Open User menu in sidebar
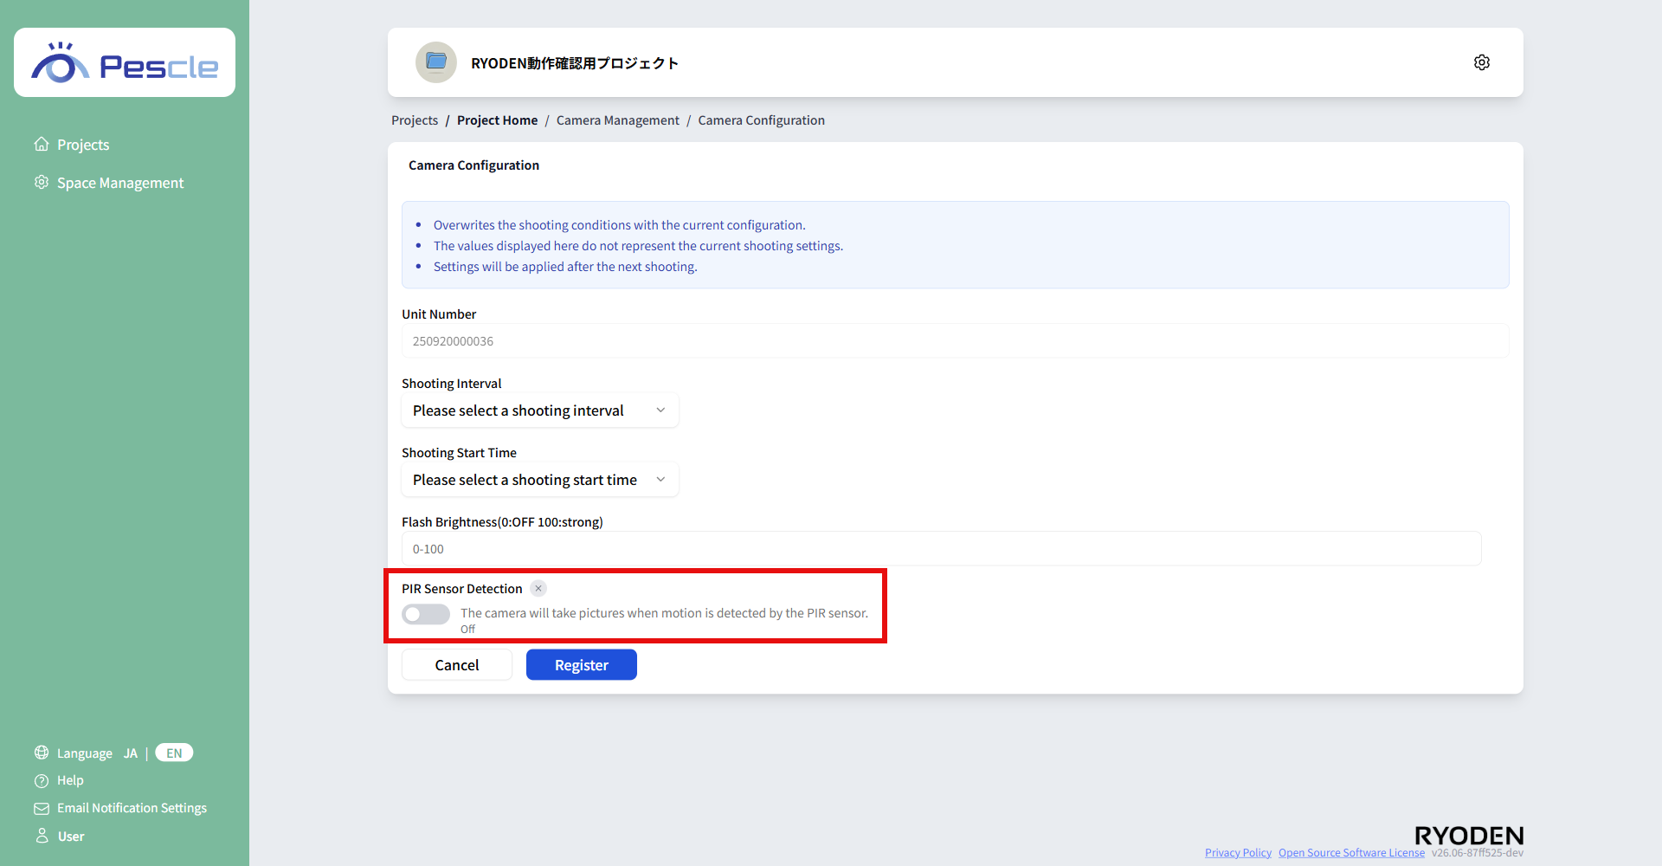 [x=71, y=837]
